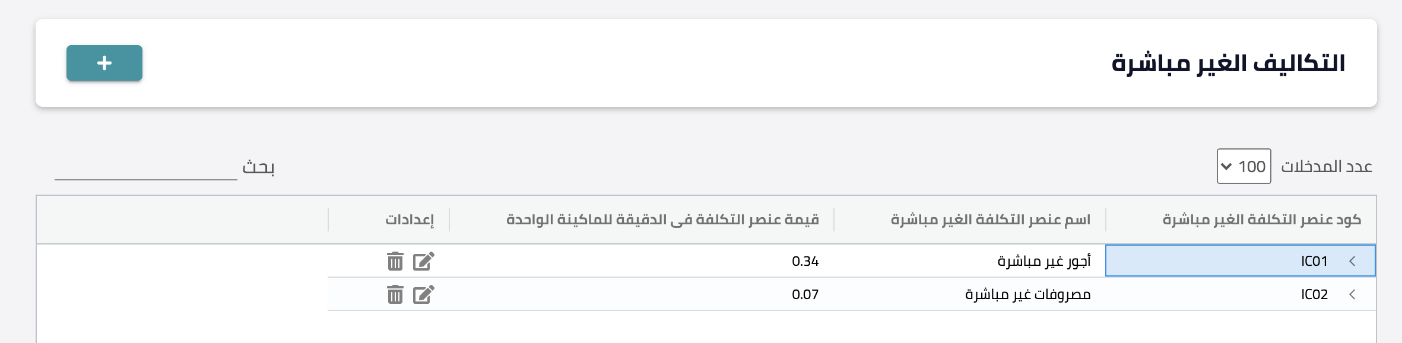Delete the IC02 row with trash icon
1402x343 pixels.
tap(395, 294)
